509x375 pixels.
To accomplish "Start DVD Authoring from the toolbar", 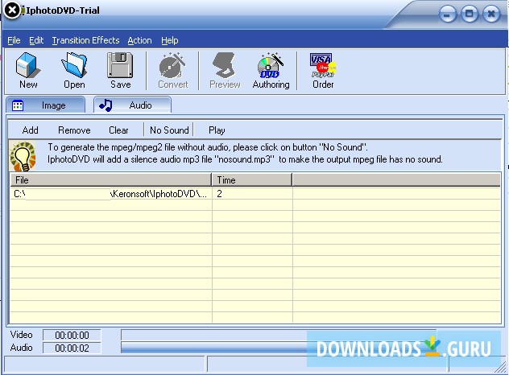I will click(271, 70).
